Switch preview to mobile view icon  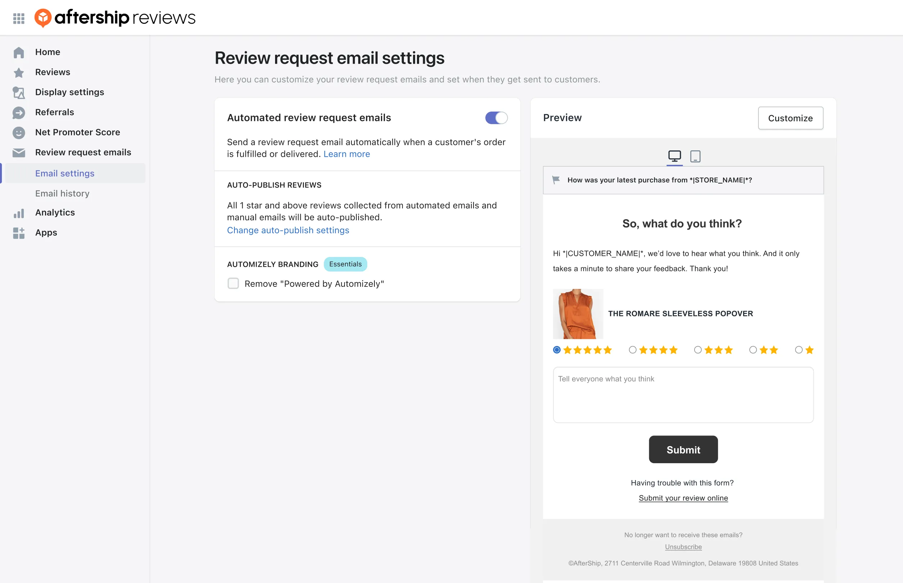[695, 156]
